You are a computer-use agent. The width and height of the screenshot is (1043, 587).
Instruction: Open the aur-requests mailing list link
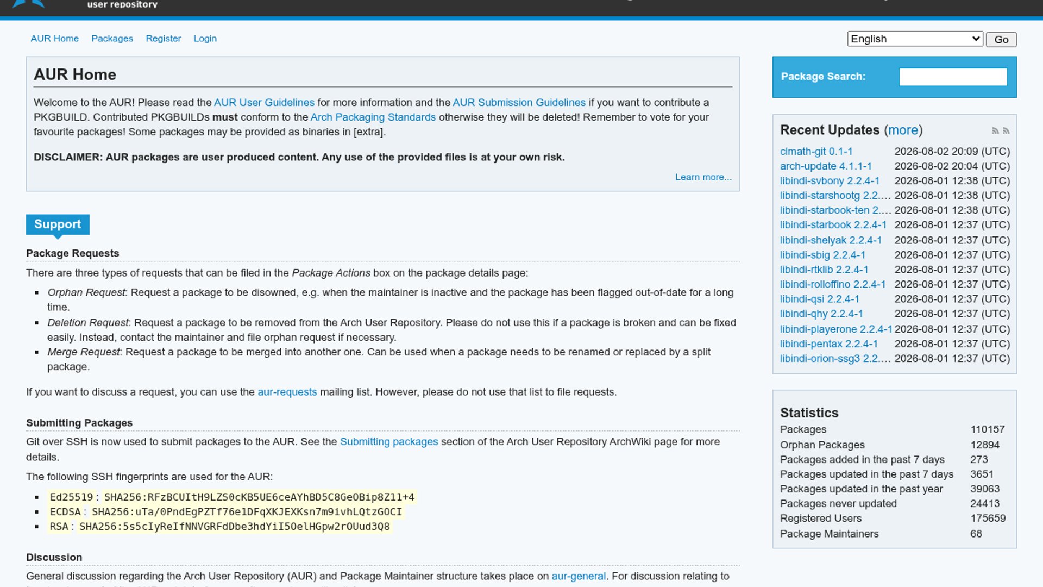point(287,392)
